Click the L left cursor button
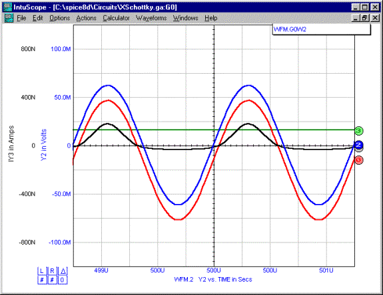This screenshot has width=383, height=295. pos(42,271)
